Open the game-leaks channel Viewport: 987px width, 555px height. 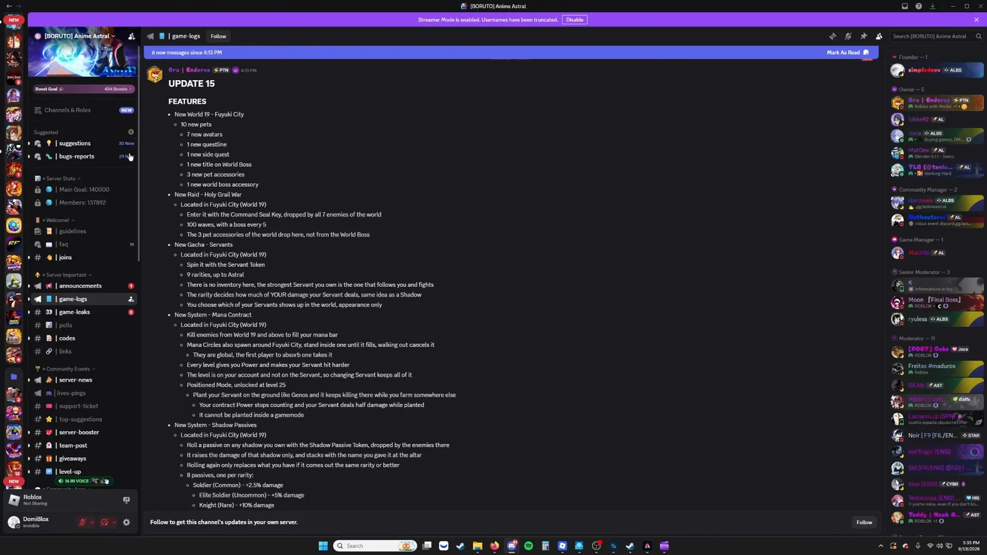[83, 312]
